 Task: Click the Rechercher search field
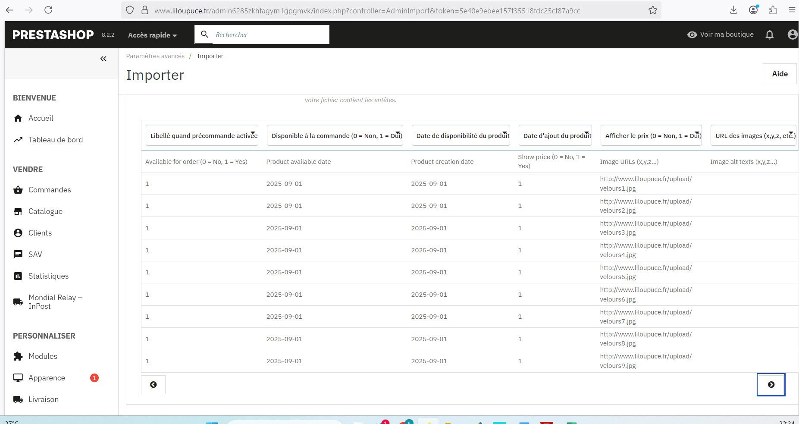tap(271, 35)
